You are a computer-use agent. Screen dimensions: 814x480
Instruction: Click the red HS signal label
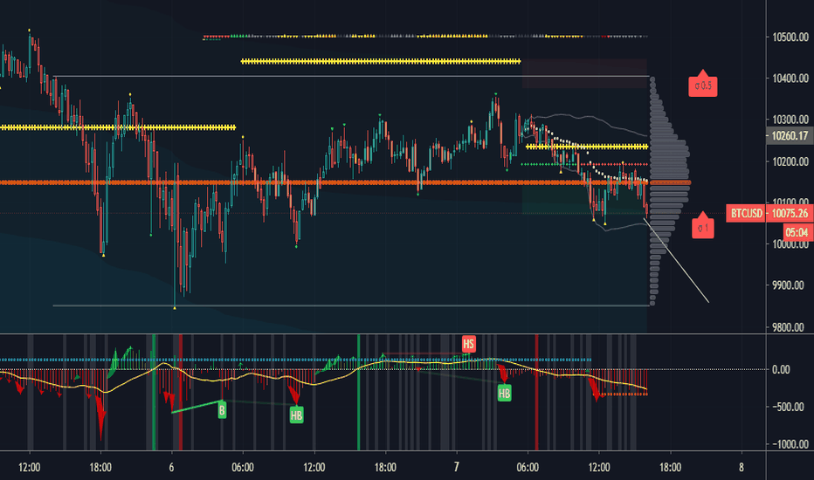468,344
